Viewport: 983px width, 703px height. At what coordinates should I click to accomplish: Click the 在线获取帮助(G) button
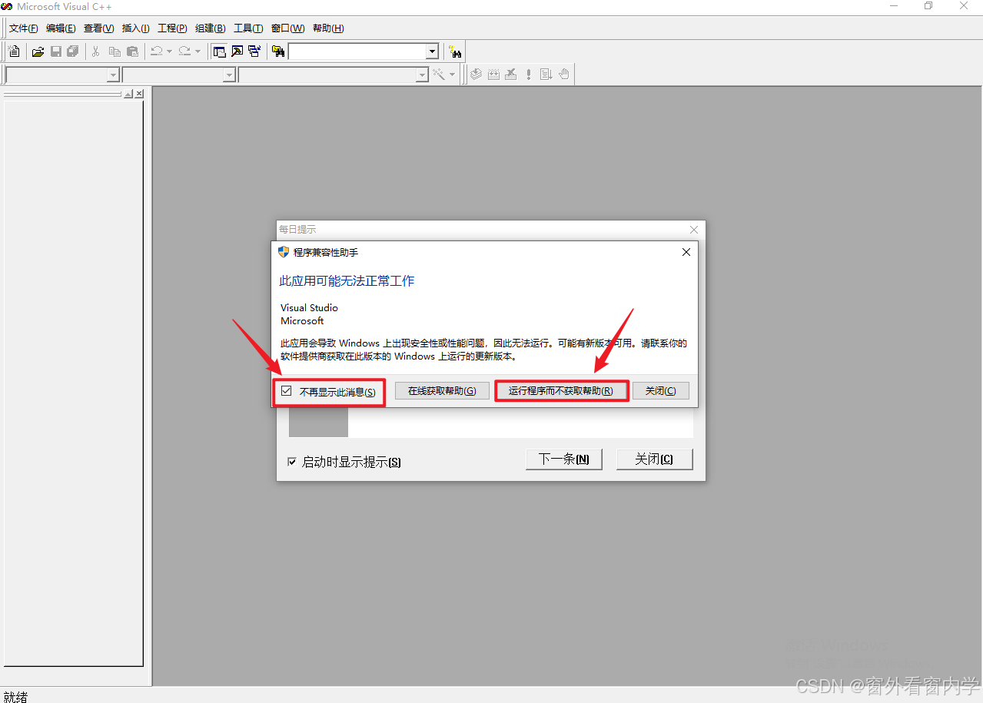(x=442, y=391)
